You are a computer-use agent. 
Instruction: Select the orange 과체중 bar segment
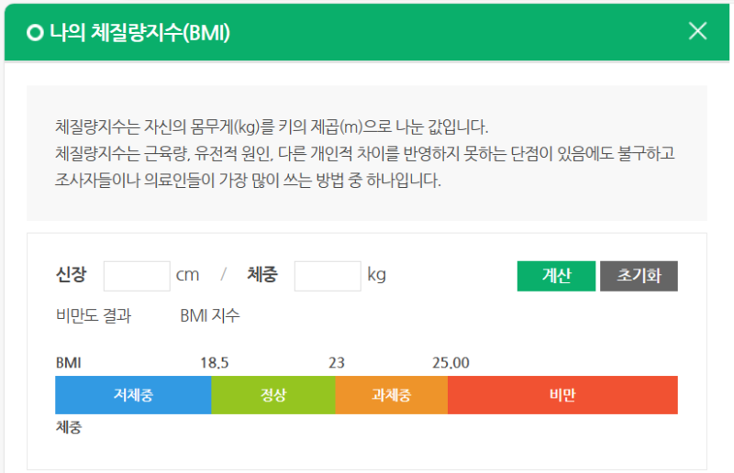pos(392,395)
